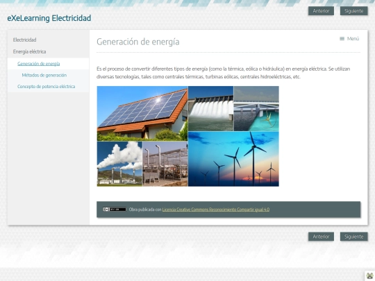Click the Generación de energía page heading
The image size is (375, 281).
click(138, 42)
